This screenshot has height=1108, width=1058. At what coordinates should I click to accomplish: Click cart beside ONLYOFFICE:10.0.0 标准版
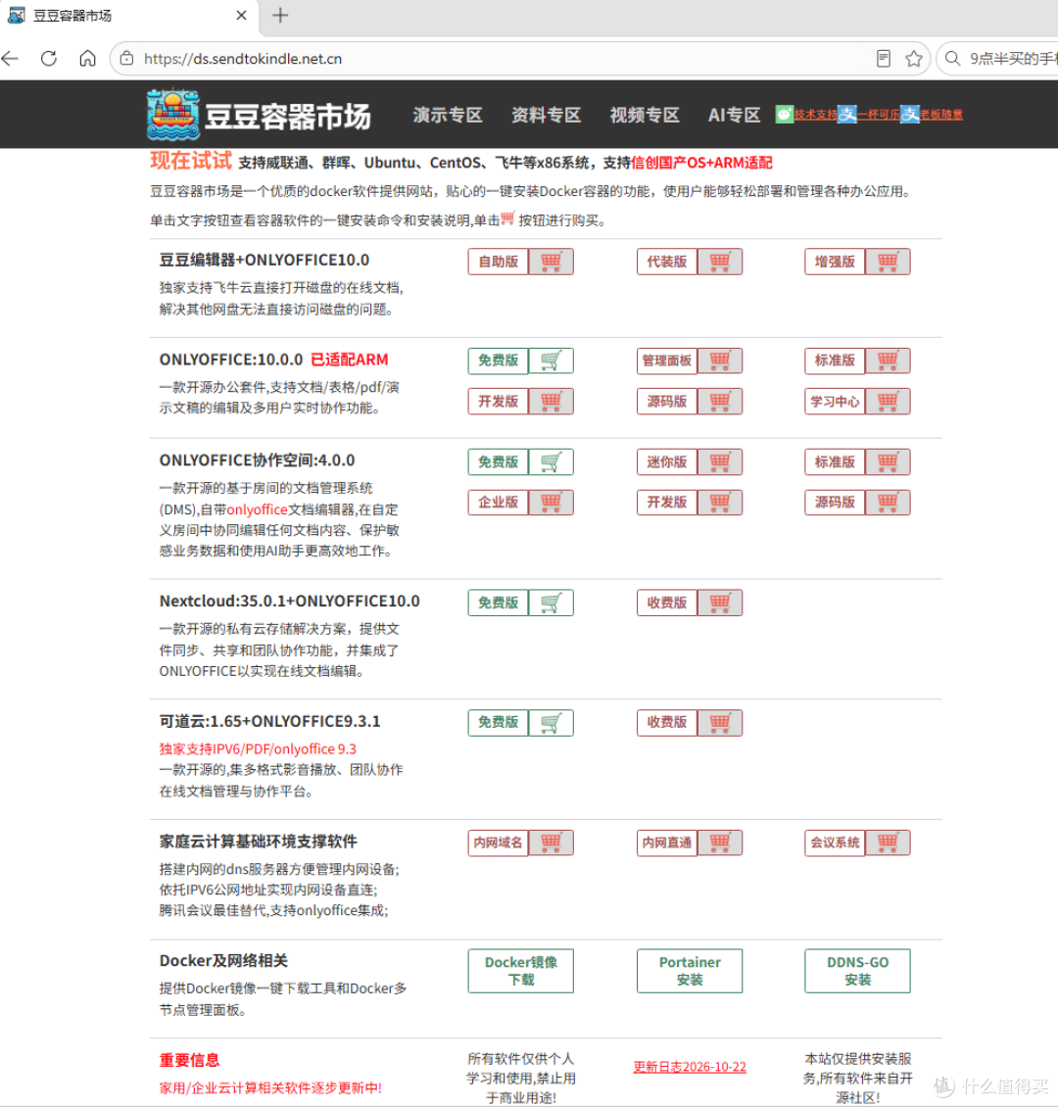coord(888,361)
